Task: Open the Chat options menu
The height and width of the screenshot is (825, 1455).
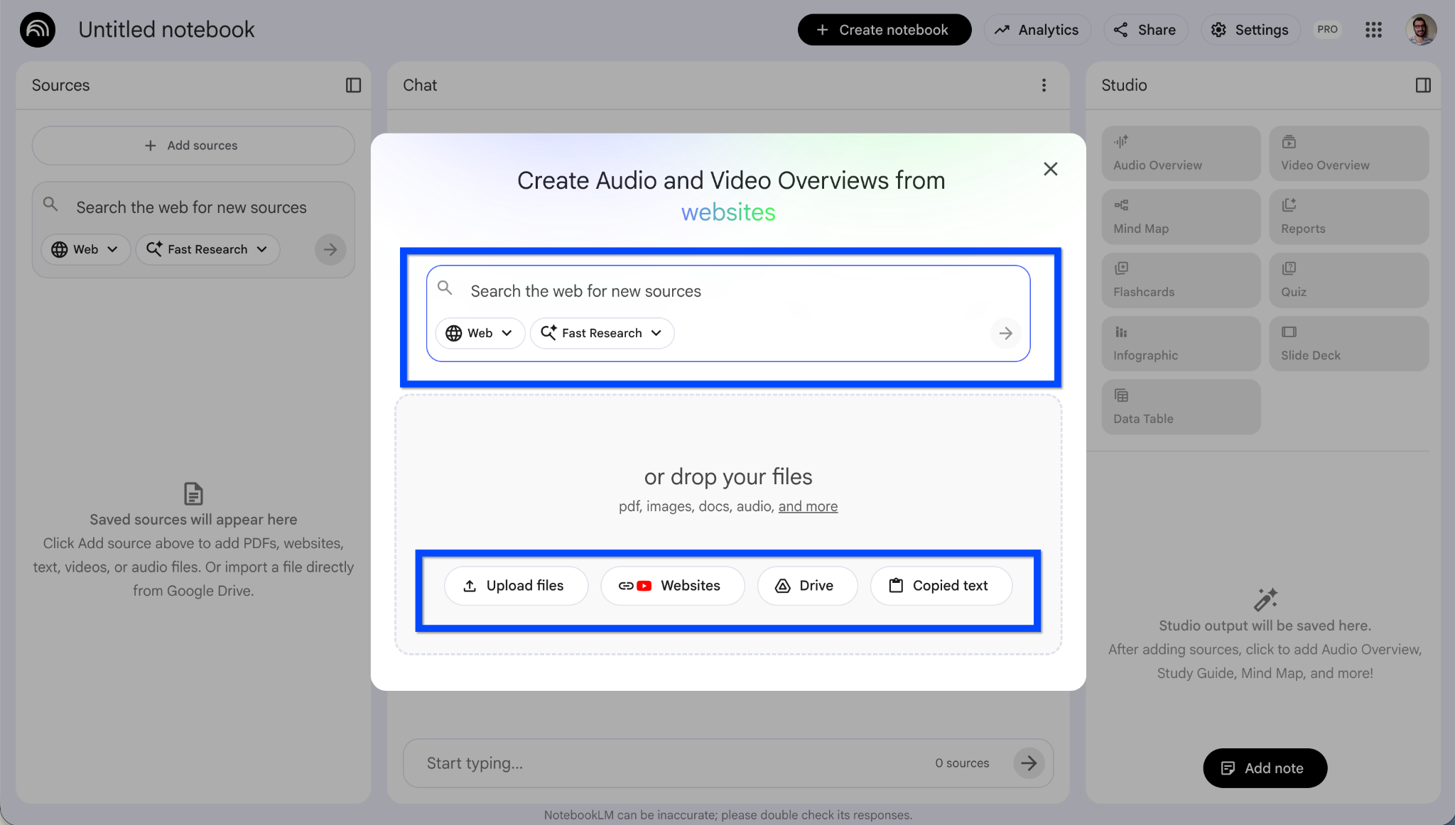Action: [x=1044, y=85]
